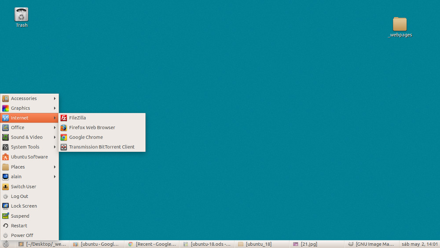This screenshot has width=440, height=248.
Task: Click the Log Out icon
Action: [x=5, y=197]
